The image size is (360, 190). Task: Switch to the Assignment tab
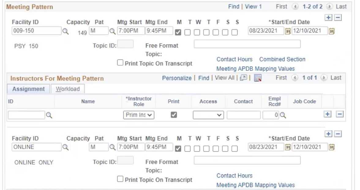tap(28, 89)
